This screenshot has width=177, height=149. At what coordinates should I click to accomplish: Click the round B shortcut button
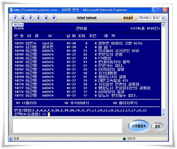click(x=23, y=18)
